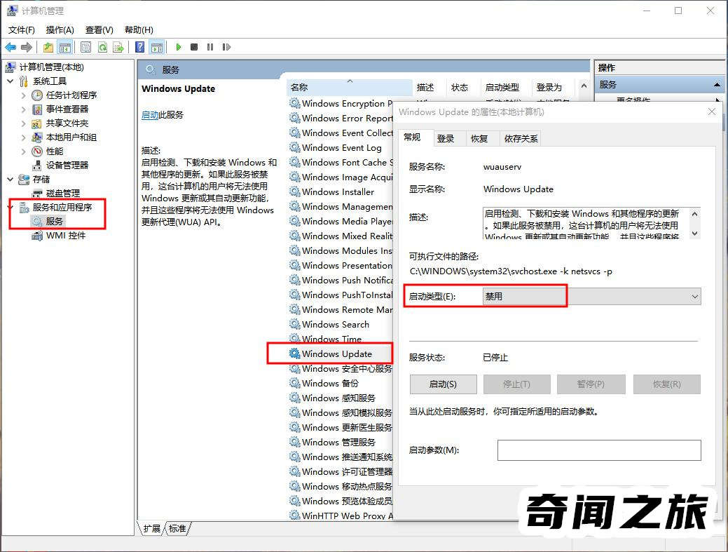Click the 启动 link for this service
The height and width of the screenshot is (552, 728).
(x=150, y=115)
